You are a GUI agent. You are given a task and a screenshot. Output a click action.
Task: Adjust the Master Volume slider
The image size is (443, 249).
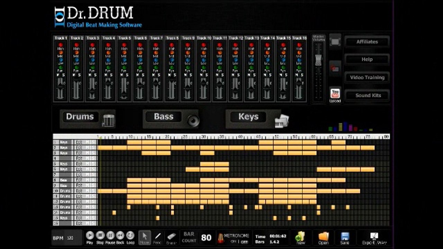pyautogui.click(x=318, y=60)
